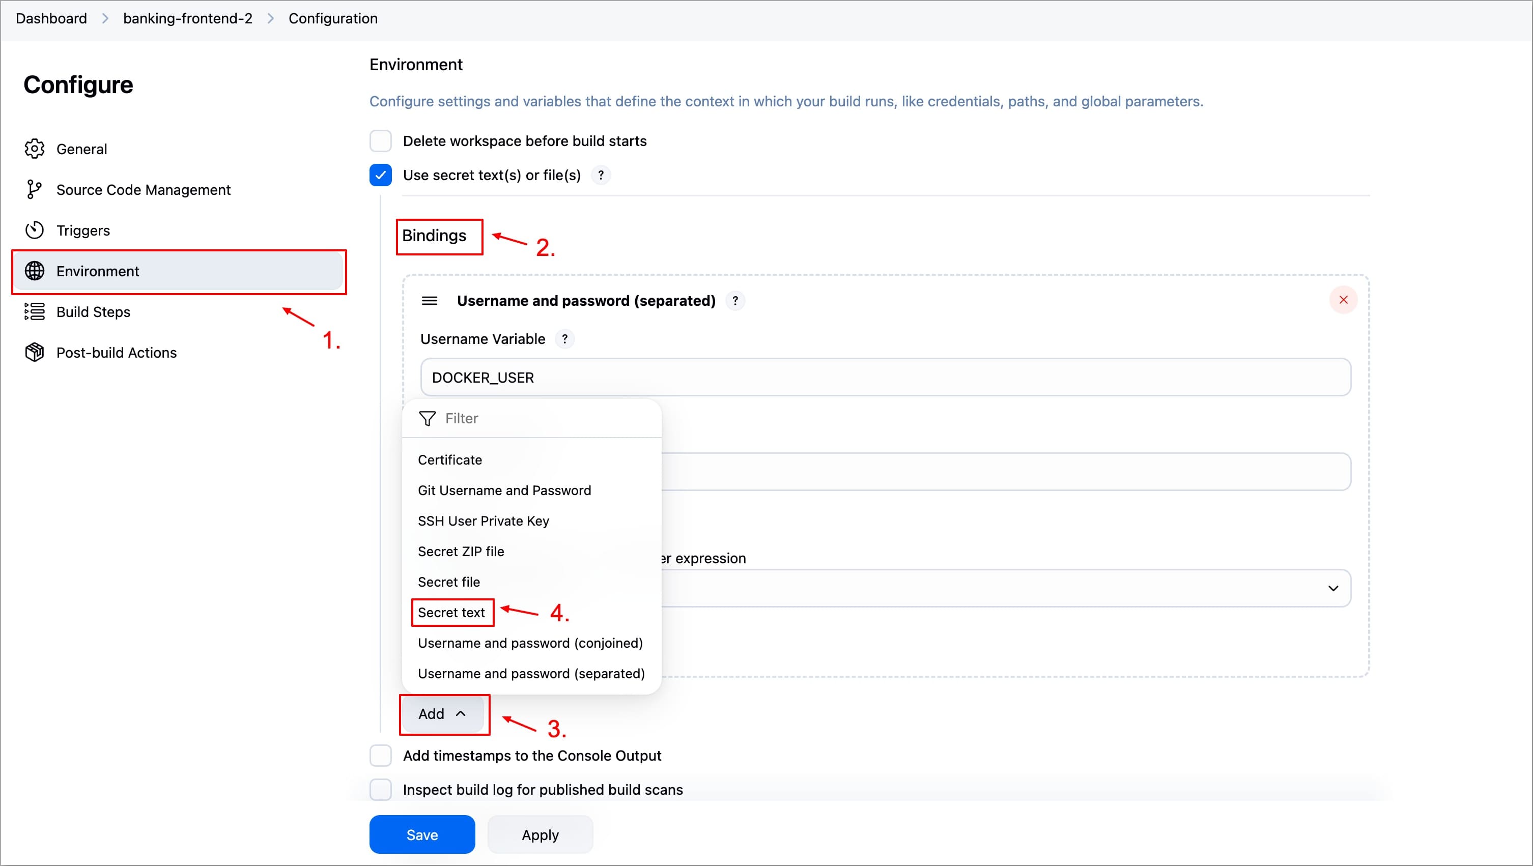Click the Apply button
The width and height of the screenshot is (1533, 866).
point(540,834)
